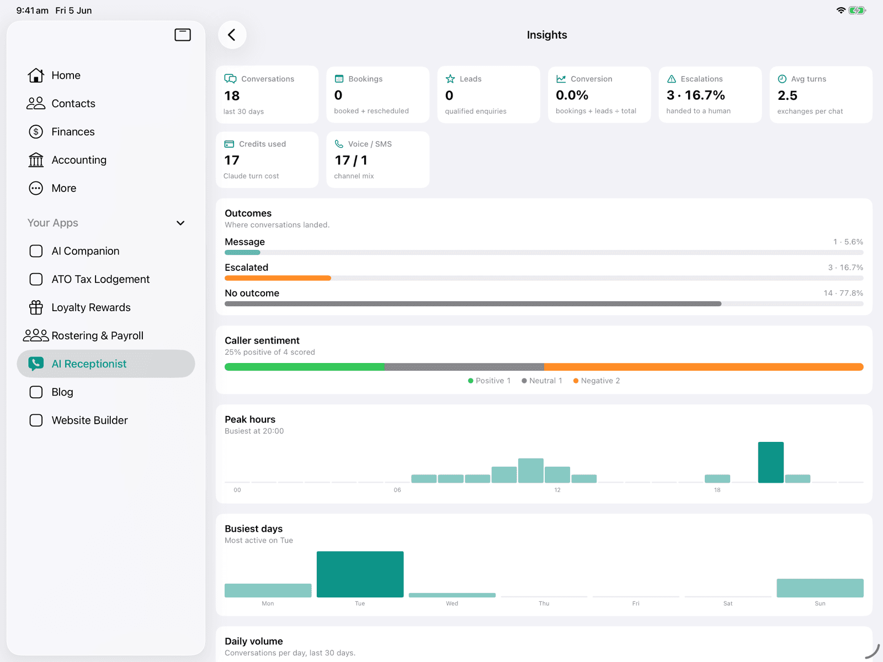Click the Conversion chart icon

(x=561, y=79)
